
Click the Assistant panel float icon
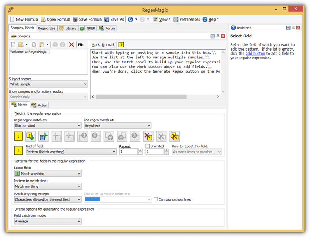288,28
